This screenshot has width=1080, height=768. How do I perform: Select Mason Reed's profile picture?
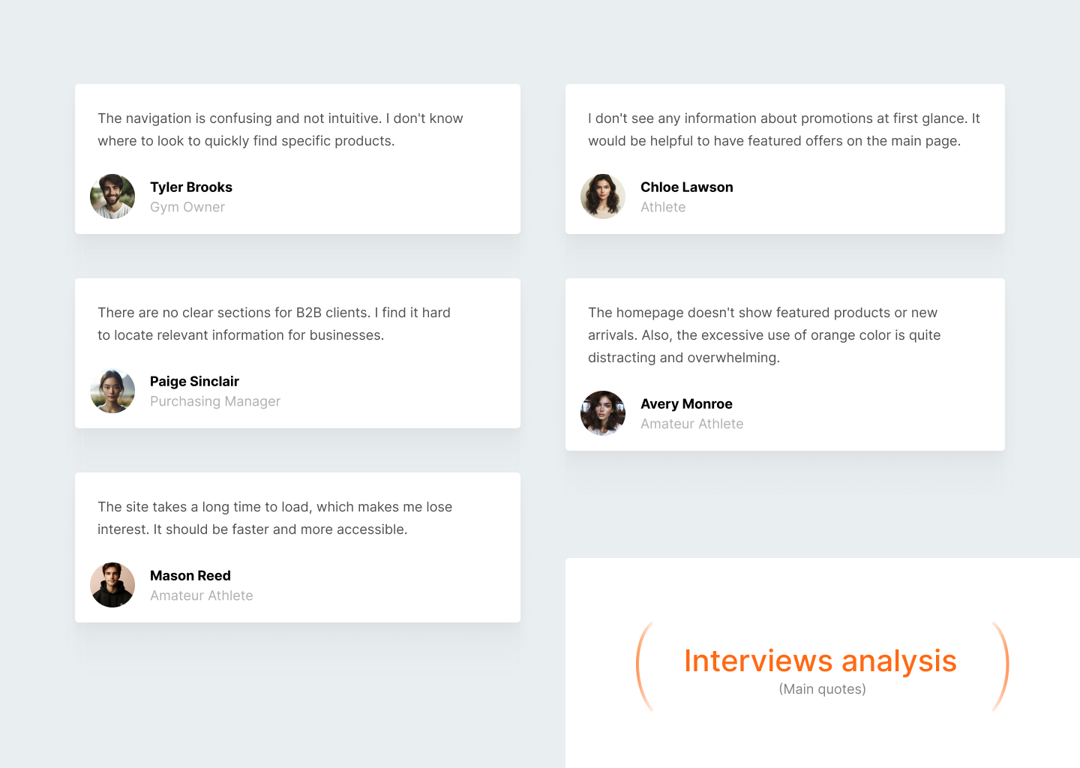point(112,585)
